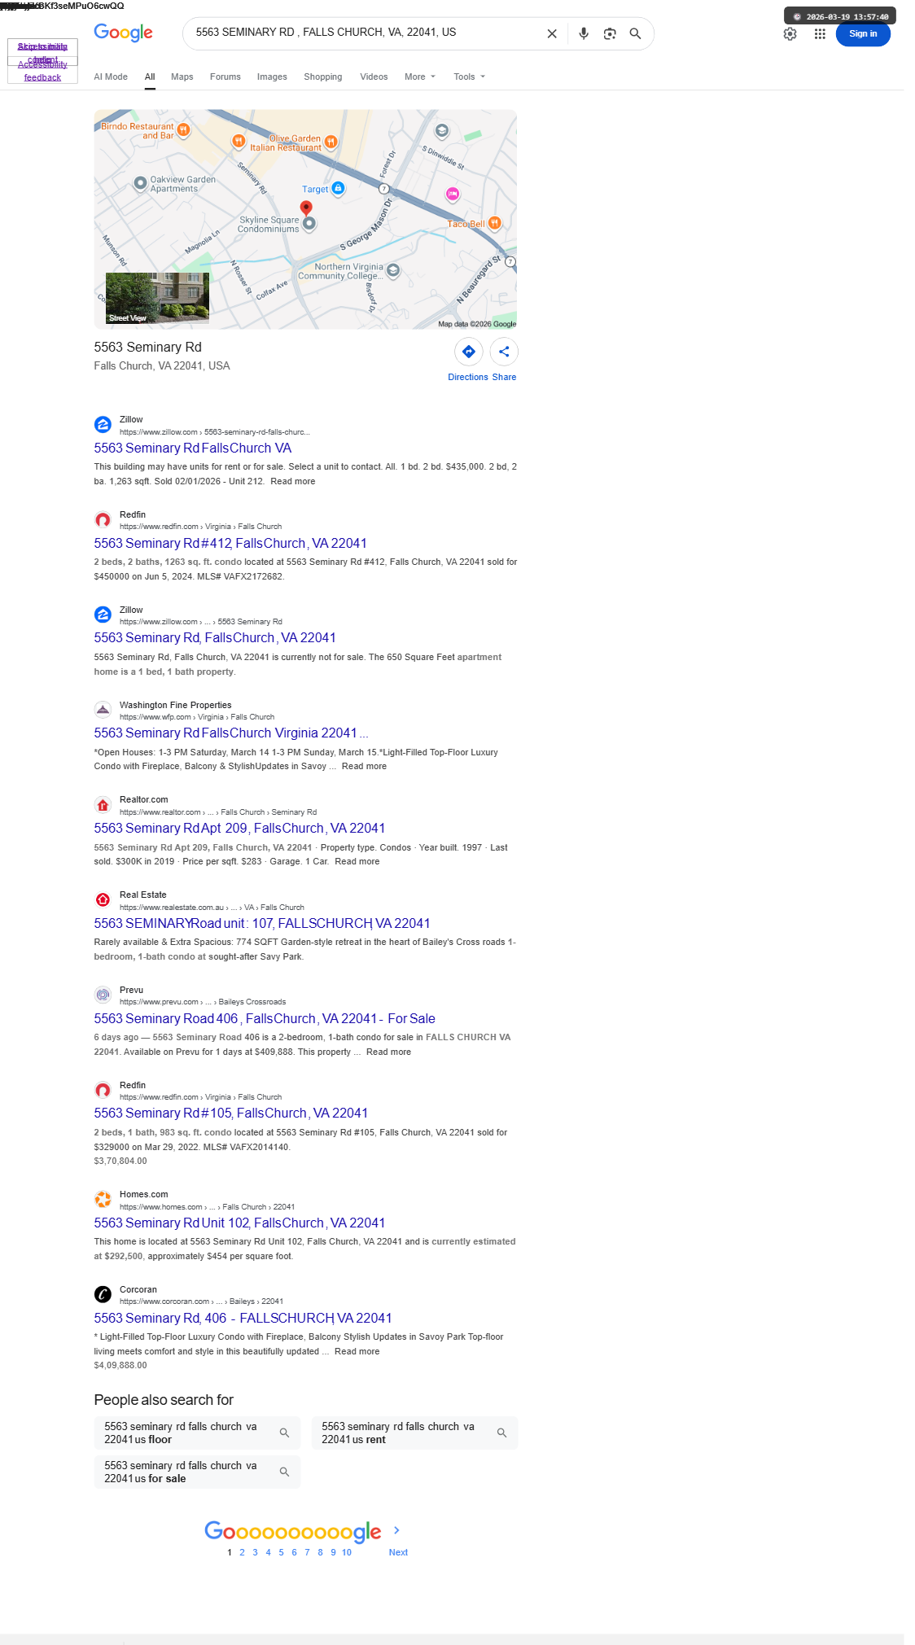Clear the search box with the X icon
Viewport: 915px width, 1645px height.
tap(552, 33)
